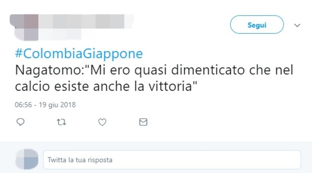Viewport: 312px width, 173px height.
Task: Open the 06:56 - 19 giu 2018 timestamp
Action: point(45,104)
